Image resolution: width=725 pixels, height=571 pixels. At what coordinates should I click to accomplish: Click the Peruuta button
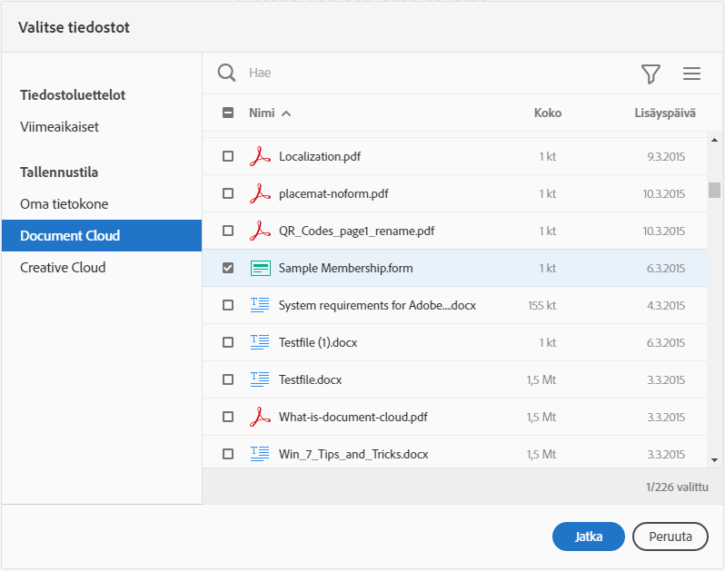point(670,537)
